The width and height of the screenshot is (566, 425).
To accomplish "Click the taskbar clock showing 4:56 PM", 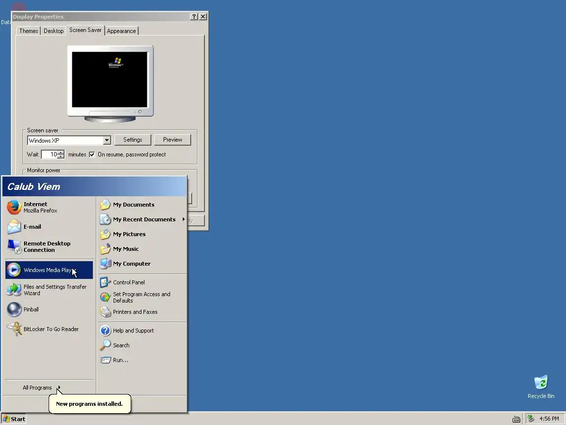I will tap(549, 419).
